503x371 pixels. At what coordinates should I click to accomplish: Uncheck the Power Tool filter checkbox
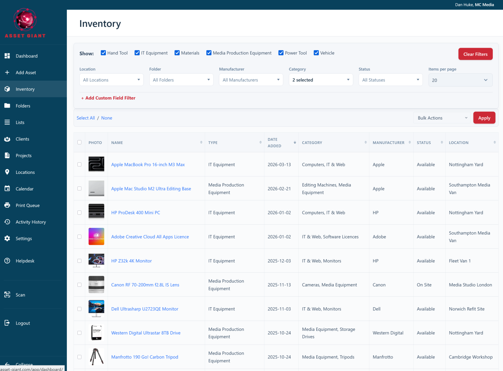coord(281,53)
